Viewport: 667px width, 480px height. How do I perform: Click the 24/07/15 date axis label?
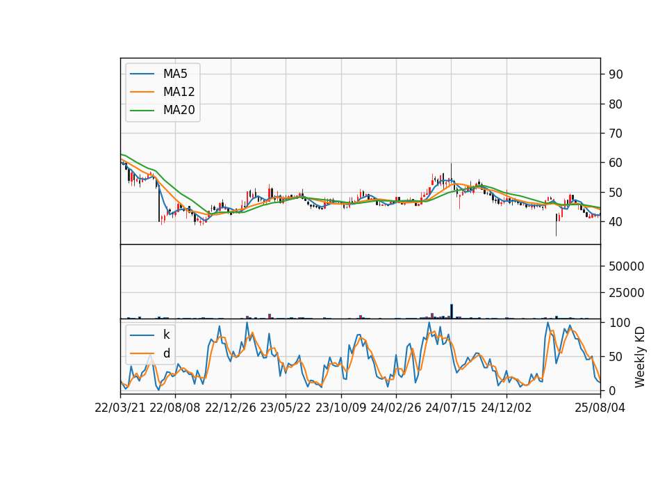point(451,408)
